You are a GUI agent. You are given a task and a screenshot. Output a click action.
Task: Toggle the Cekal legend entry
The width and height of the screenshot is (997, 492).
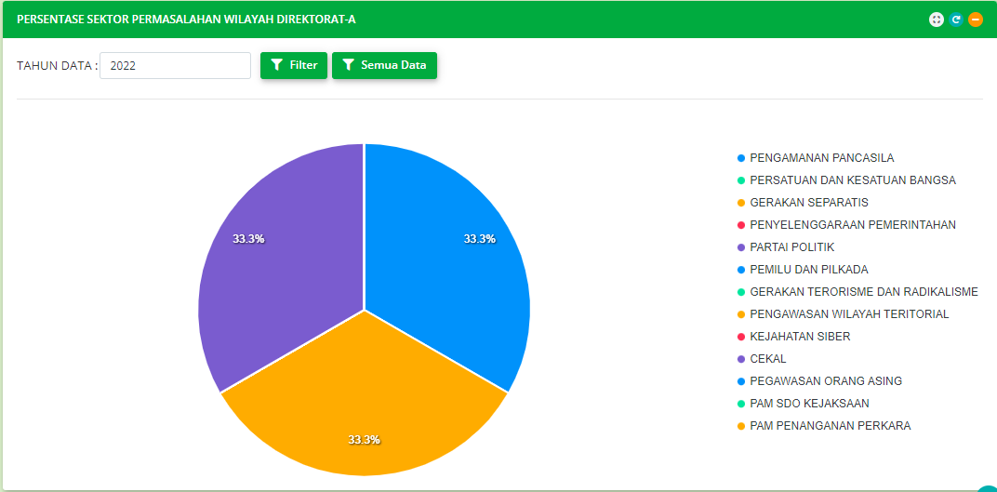pyautogui.click(x=767, y=359)
